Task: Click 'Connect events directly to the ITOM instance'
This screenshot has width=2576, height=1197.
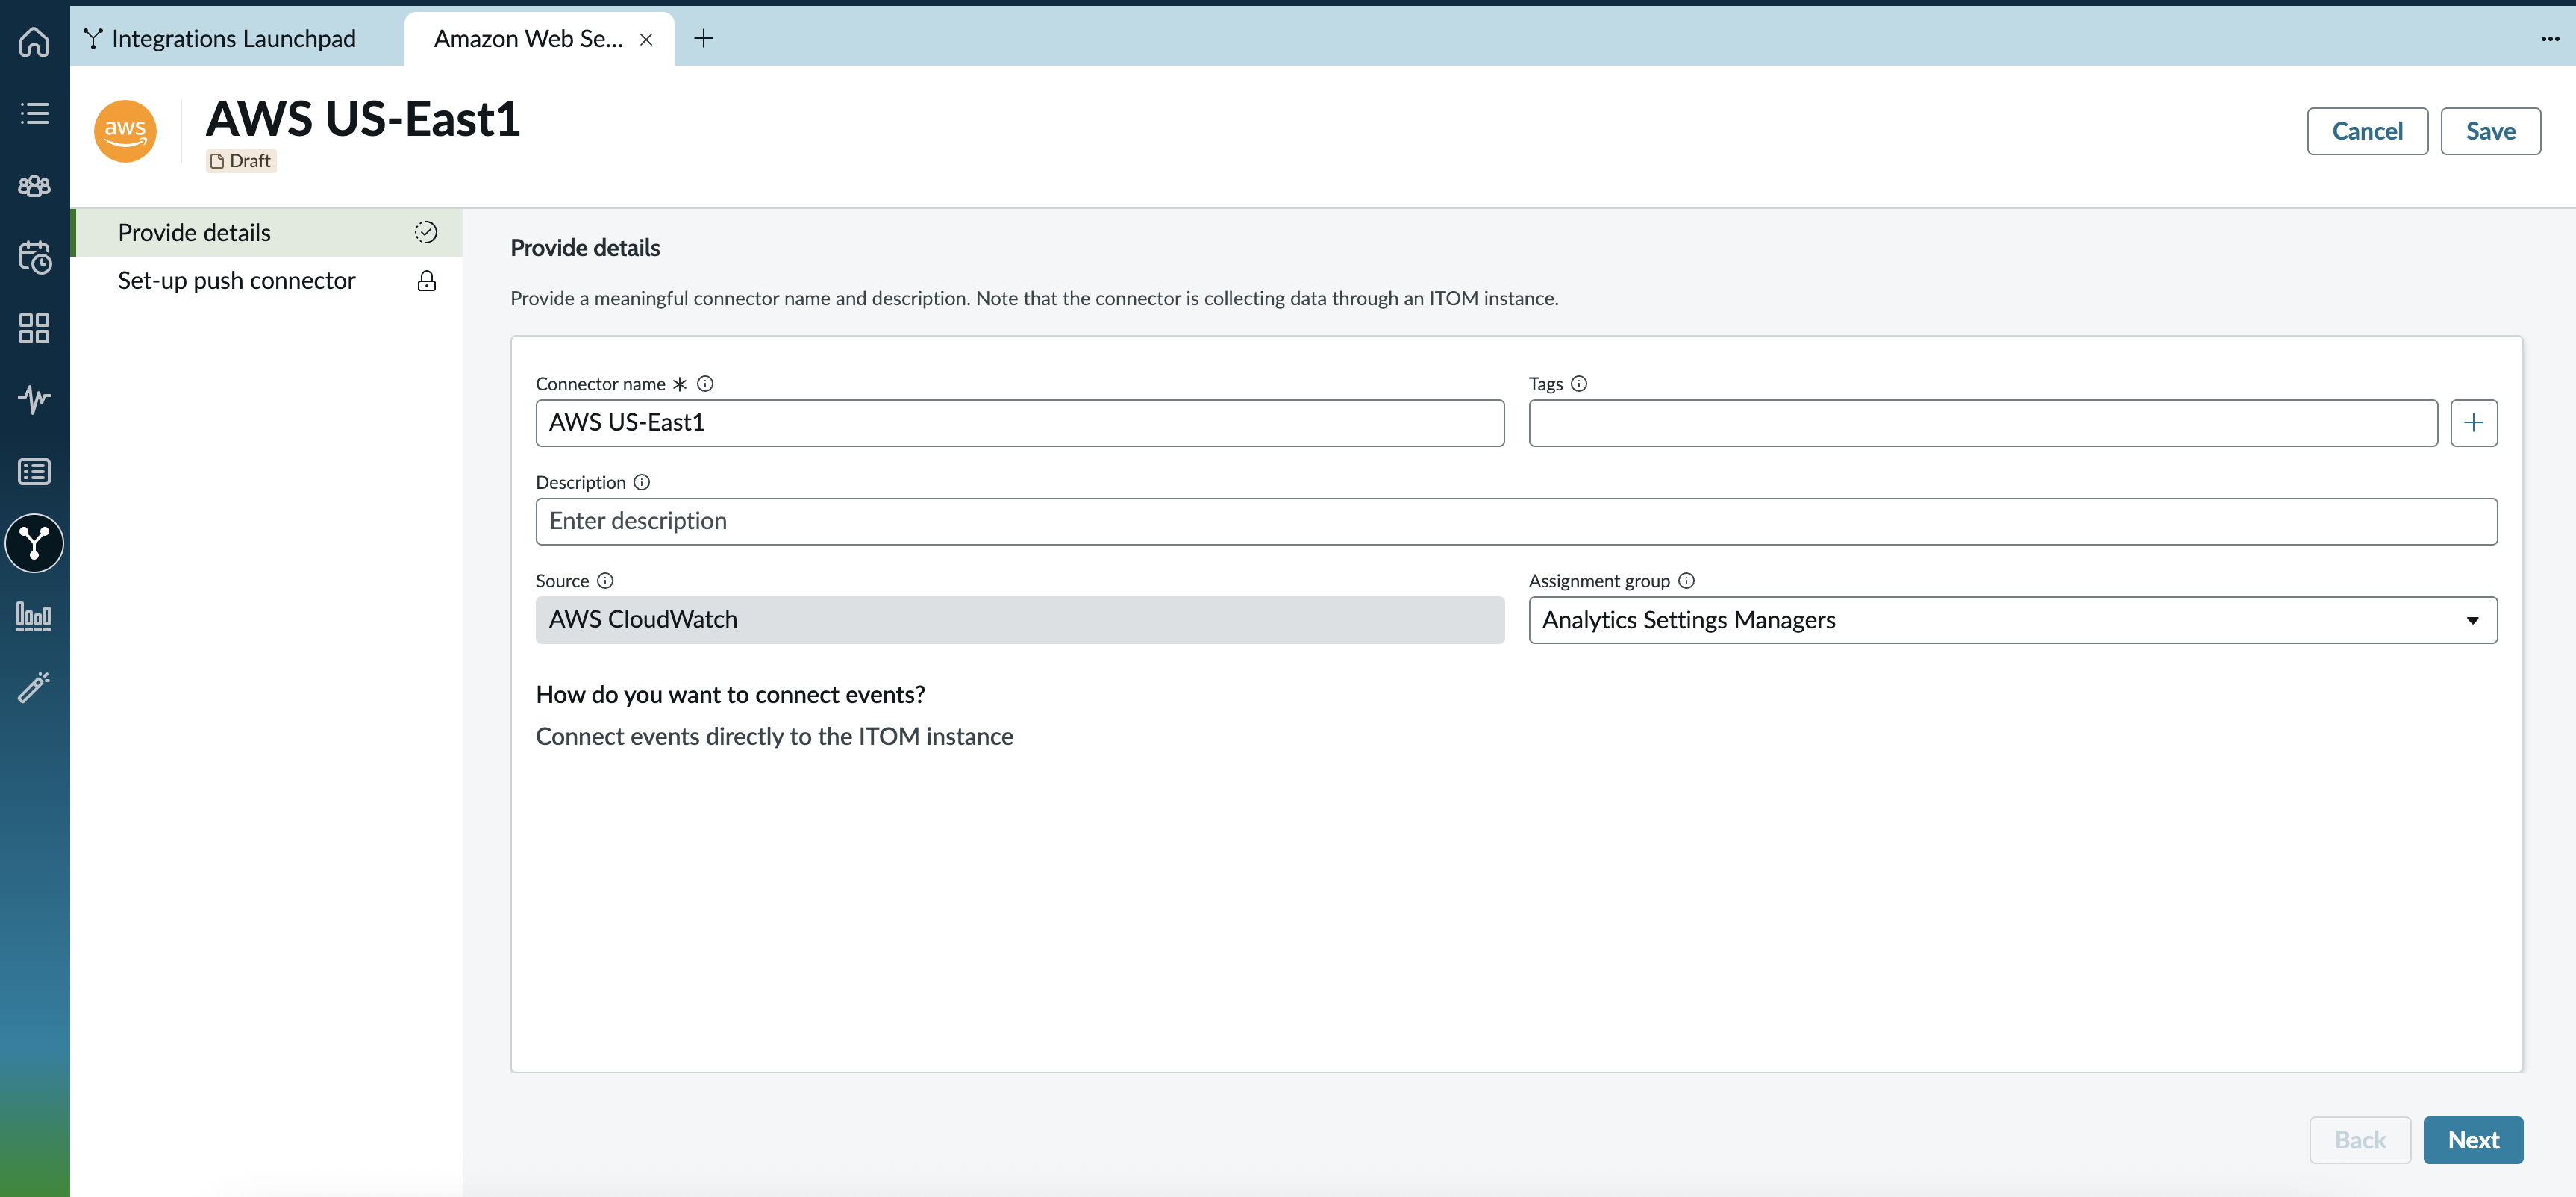Action: pos(774,737)
